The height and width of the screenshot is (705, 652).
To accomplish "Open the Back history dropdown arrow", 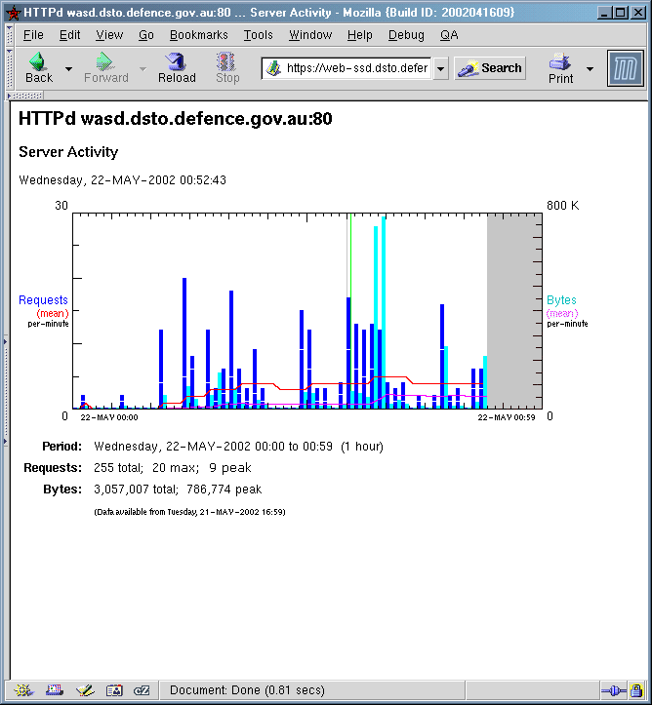I will click(69, 69).
